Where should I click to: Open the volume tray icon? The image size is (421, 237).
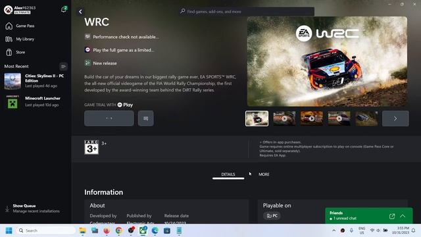[x=378, y=230]
